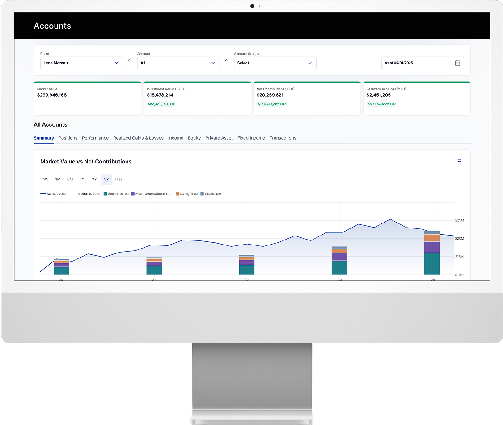The width and height of the screenshot is (503, 425).
Task: Select the 6M chart range
Action: [70, 179]
